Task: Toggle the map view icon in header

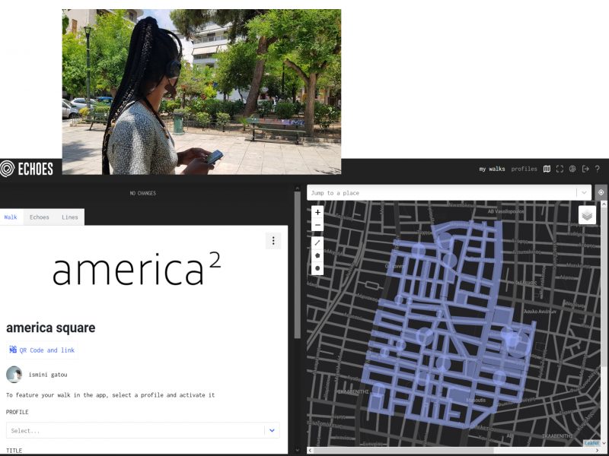Action: 547,169
